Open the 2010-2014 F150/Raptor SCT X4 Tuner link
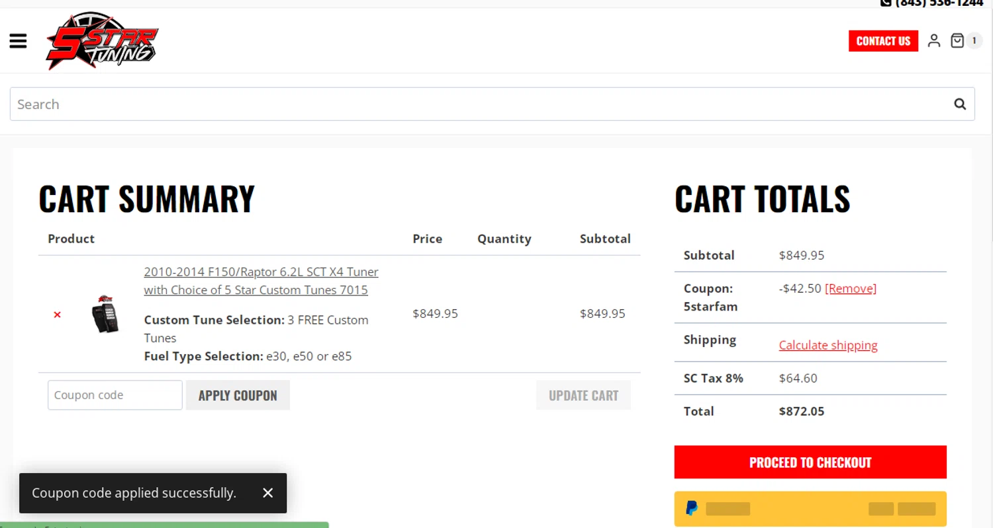The image size is (993, 528). click(261, 281)
